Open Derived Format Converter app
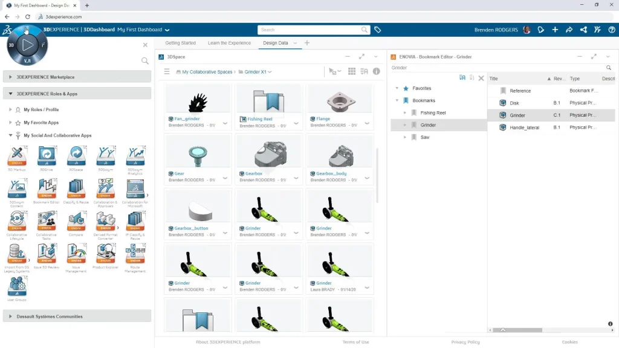Image resolution: width=619 pixels, height=348 pixels. tap(106, 221)
